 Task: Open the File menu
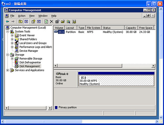coord(12,16)
